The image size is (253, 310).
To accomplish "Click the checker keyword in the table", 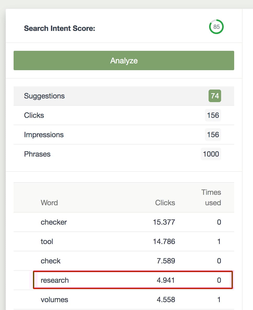I will [54, 222].
